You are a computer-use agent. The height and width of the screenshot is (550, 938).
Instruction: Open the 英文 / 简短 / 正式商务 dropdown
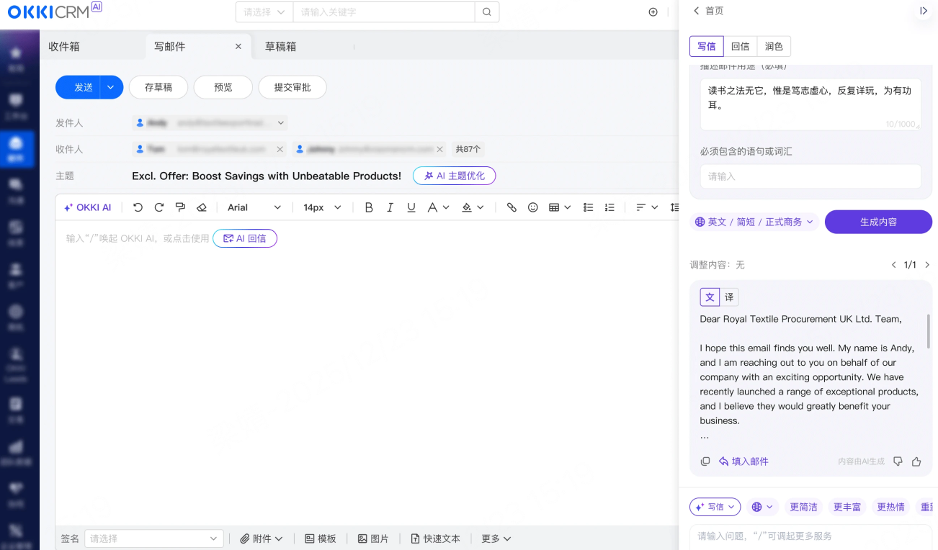click(x=754, y=222)
